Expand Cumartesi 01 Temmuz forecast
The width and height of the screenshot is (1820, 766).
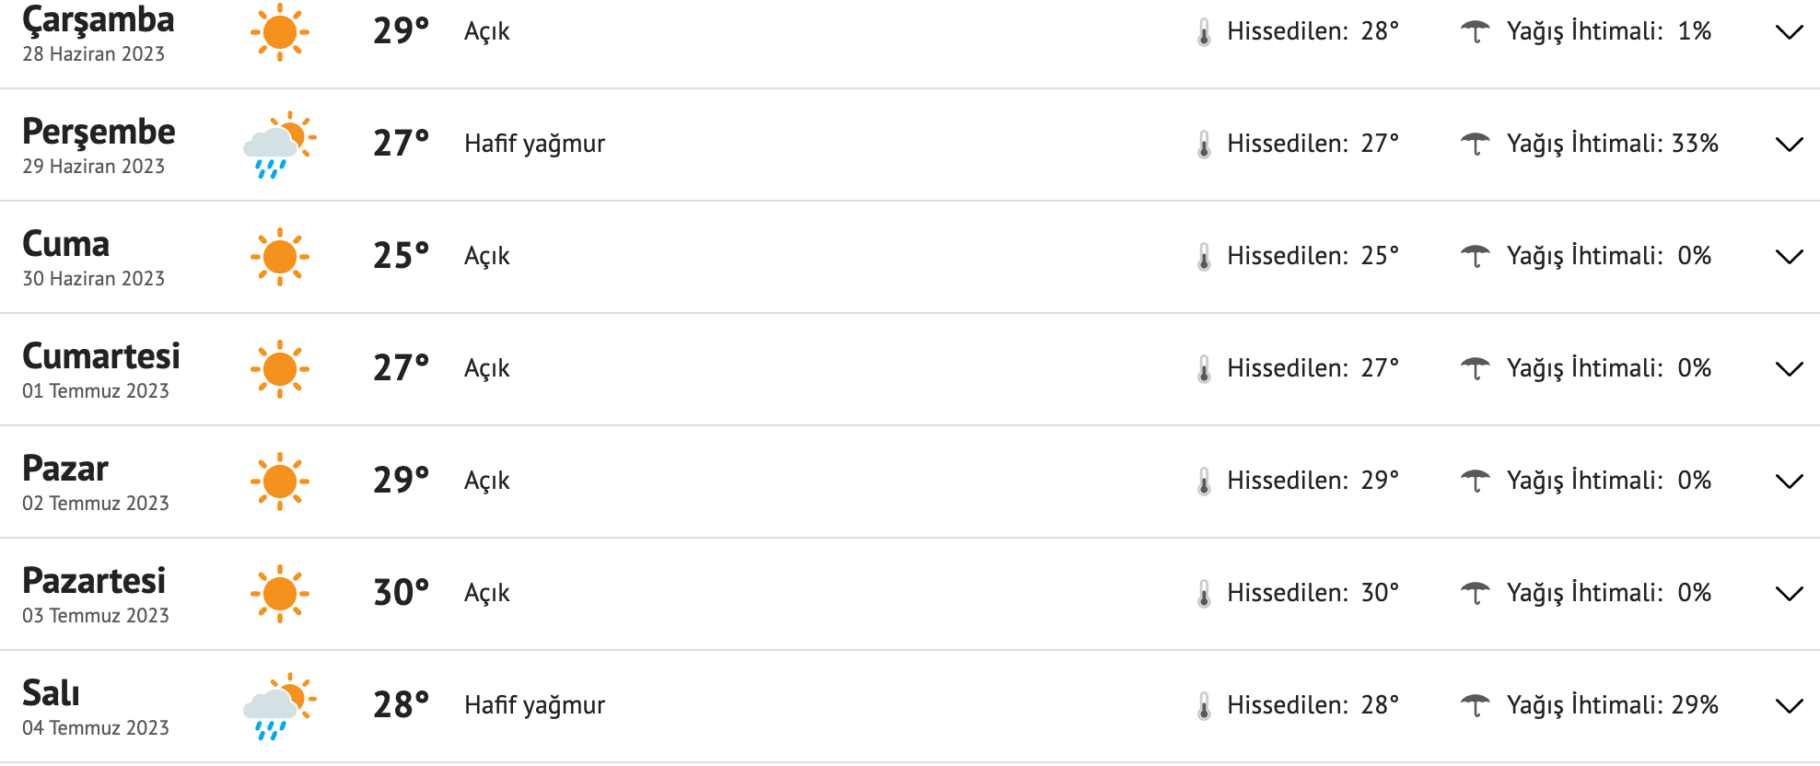[1789, 370]
